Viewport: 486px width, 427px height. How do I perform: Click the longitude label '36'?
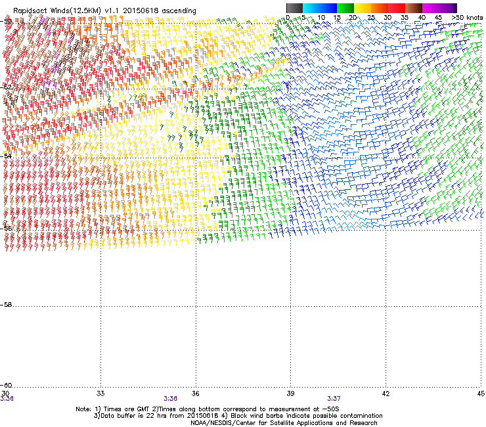(x=195, y=393)
